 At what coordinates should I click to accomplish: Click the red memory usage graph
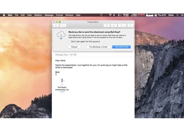pos(141,15)
